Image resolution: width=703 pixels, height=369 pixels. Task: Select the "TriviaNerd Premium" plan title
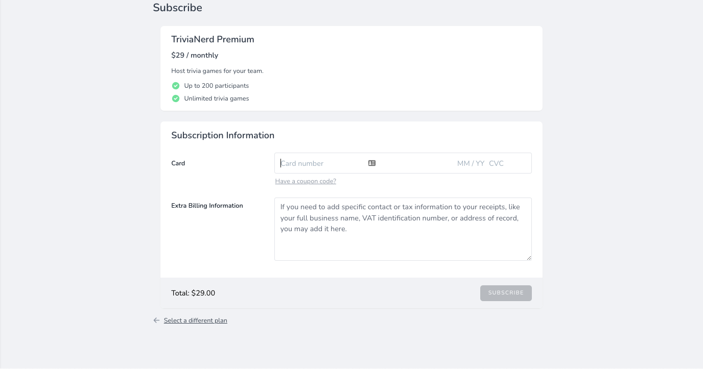(213, 39)
